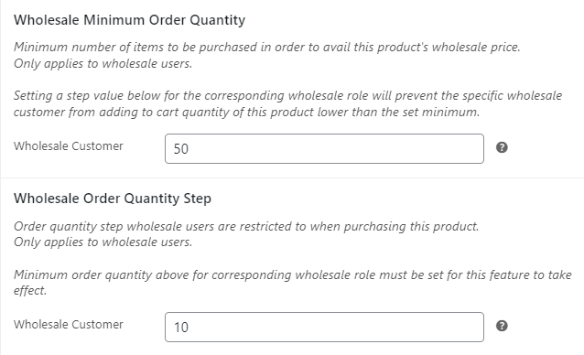
Task: Click Wholesale Customer label in Minimum Order section
Action: [x=69, y=146]
